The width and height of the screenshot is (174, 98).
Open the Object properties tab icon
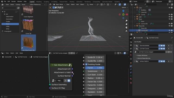point(131,63)
